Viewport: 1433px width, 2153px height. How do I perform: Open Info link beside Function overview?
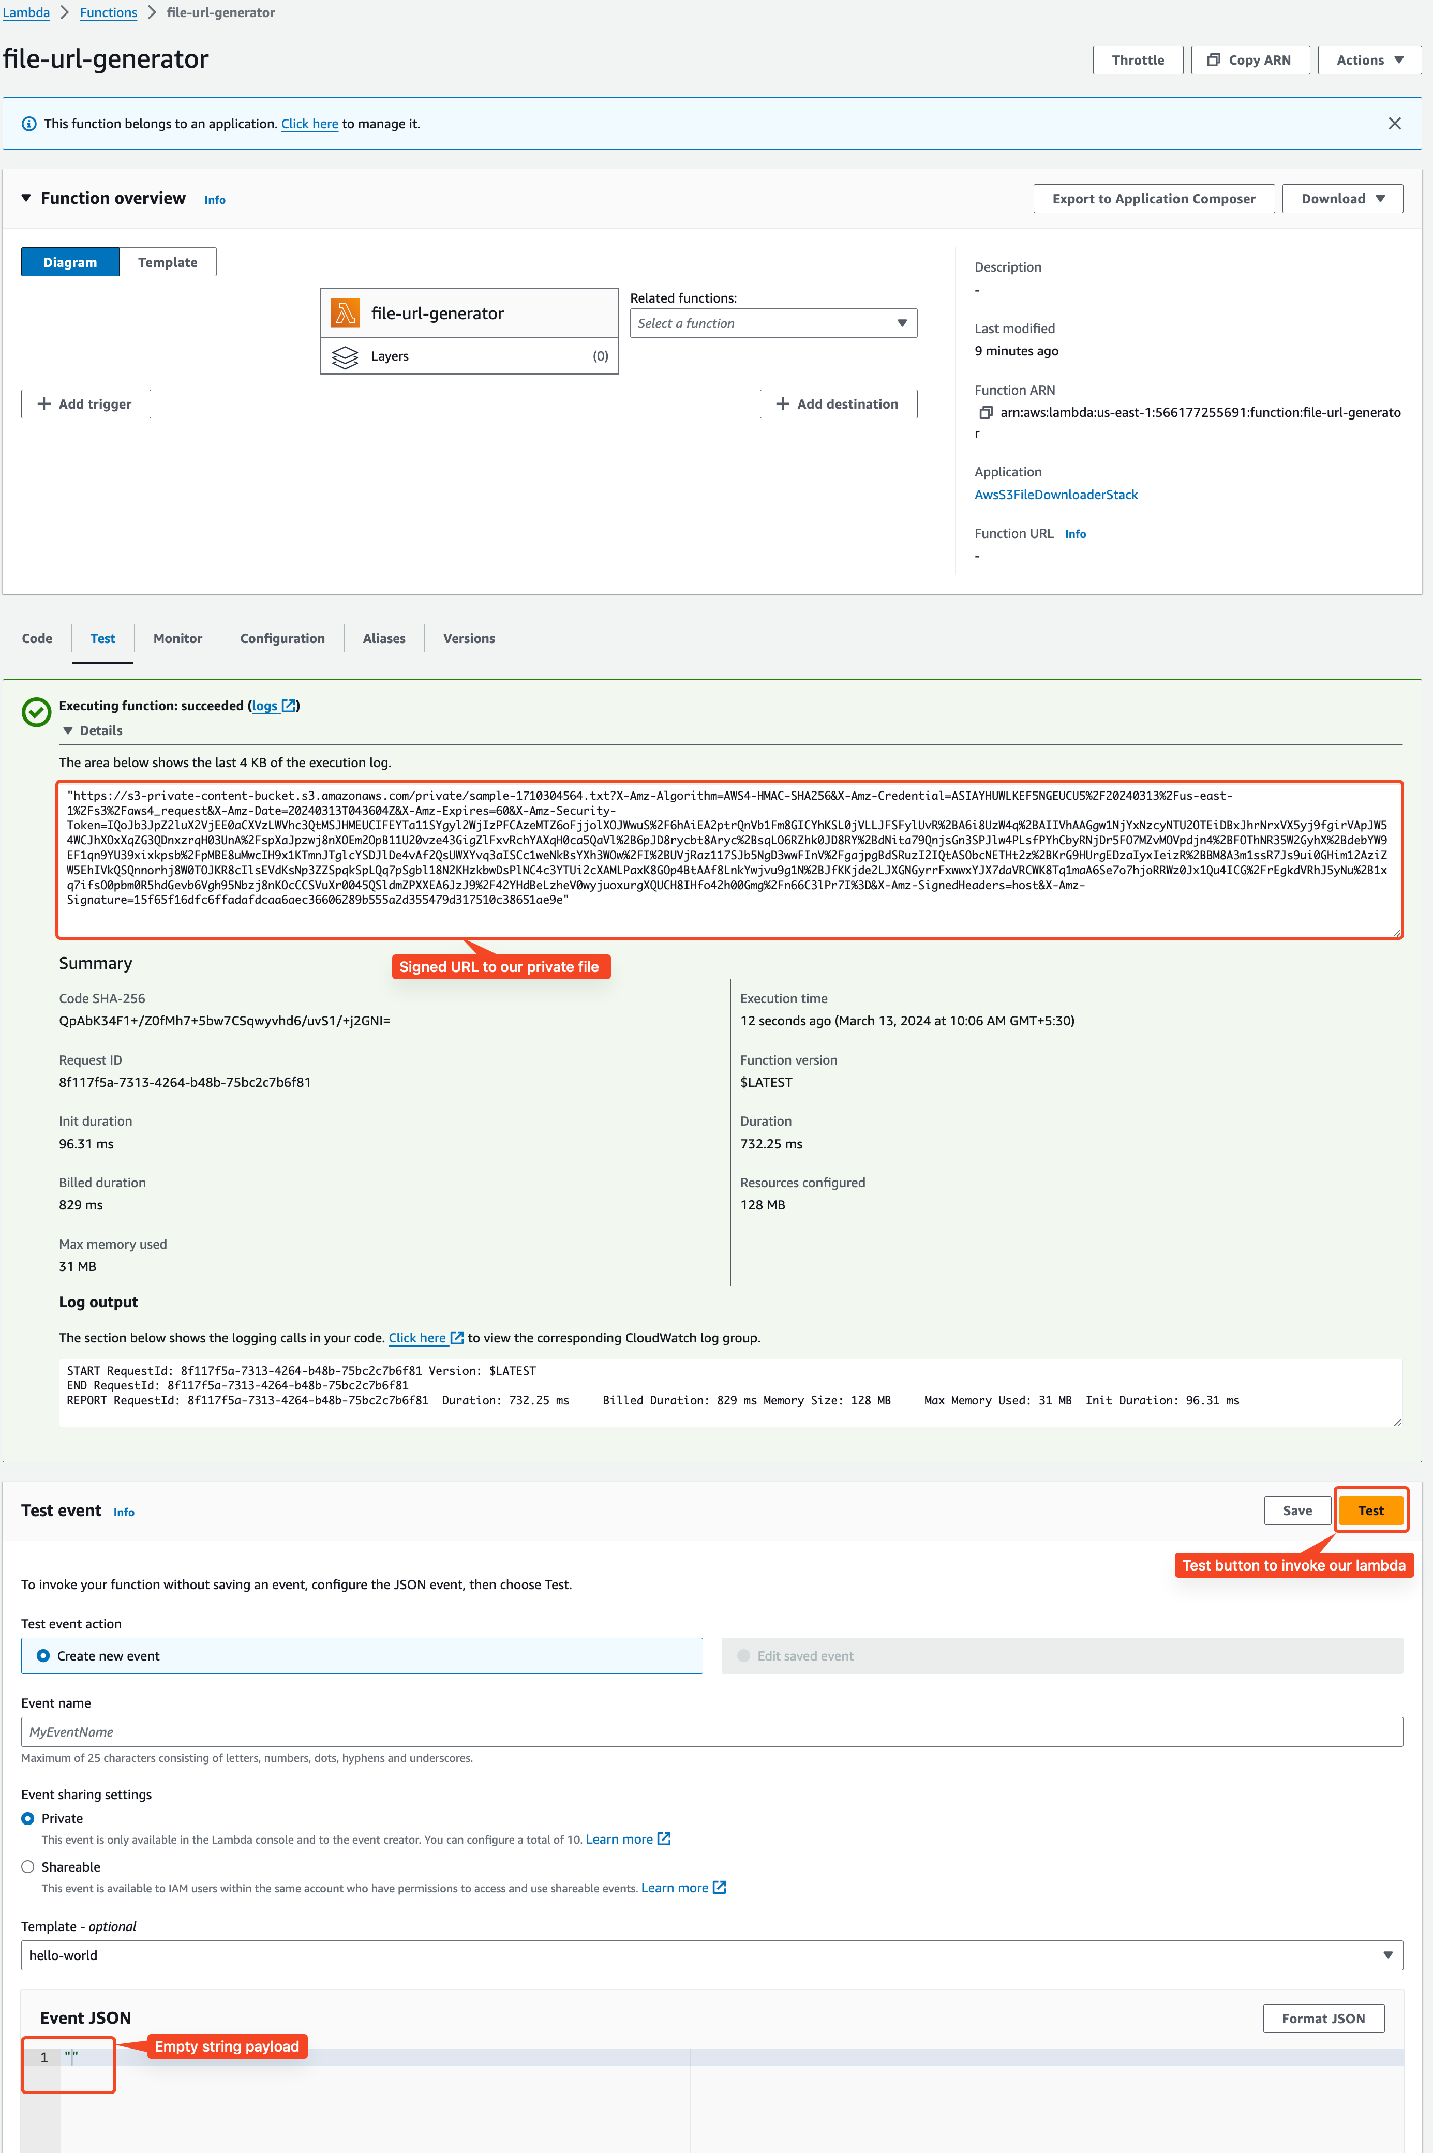[x=215, y=200]
